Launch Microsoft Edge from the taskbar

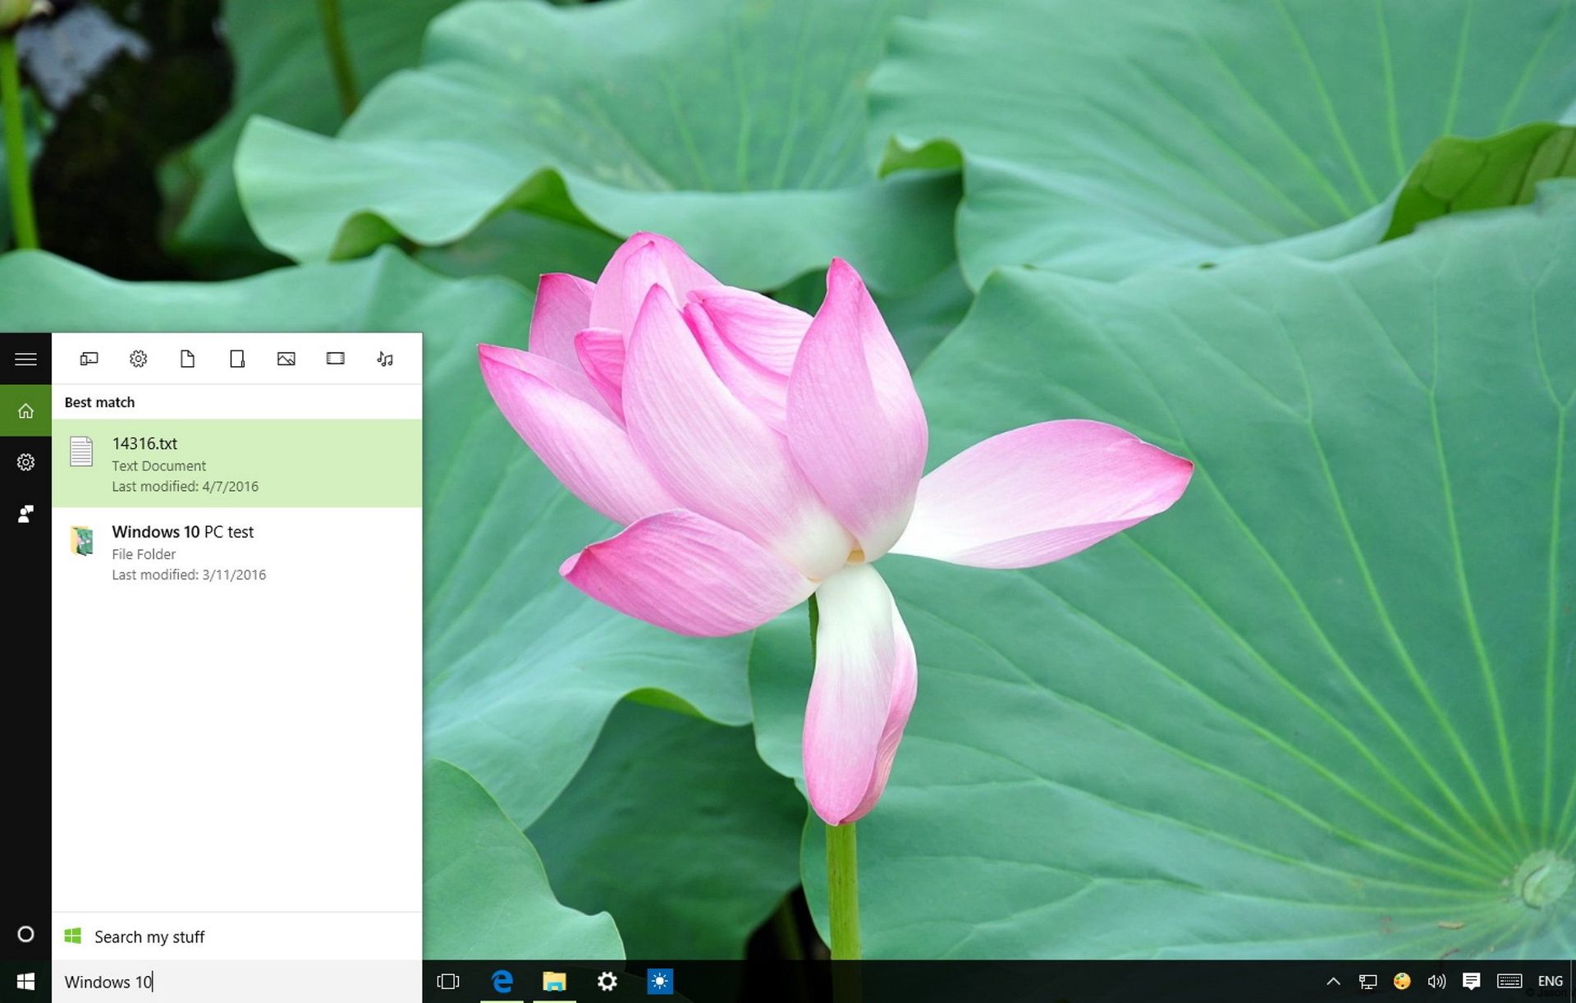pos(502,982)
